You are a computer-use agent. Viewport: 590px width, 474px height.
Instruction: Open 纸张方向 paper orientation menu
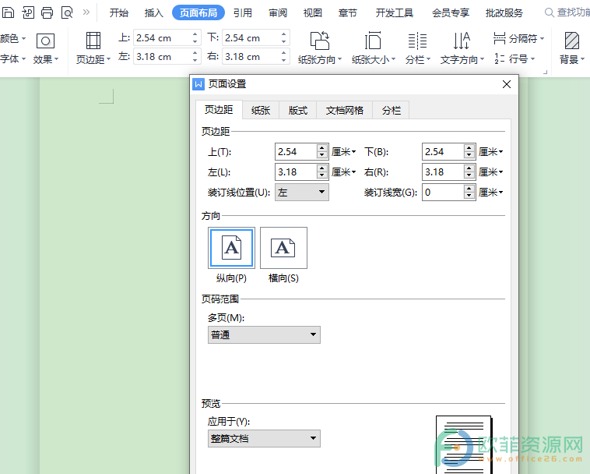click(319, 49)
